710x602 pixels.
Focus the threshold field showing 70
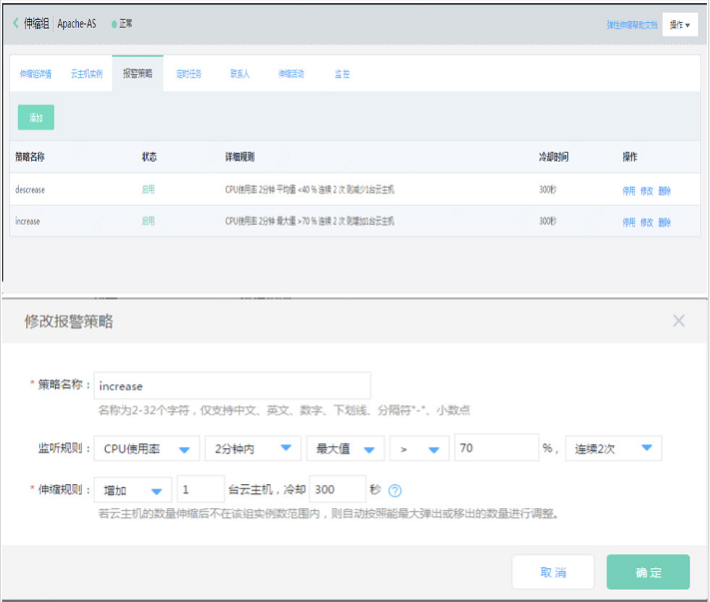496,448
